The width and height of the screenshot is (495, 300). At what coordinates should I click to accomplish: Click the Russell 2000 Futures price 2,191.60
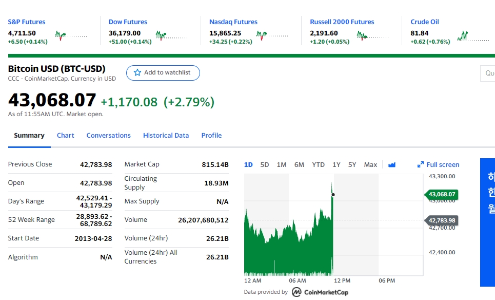[x=324, y=33]
